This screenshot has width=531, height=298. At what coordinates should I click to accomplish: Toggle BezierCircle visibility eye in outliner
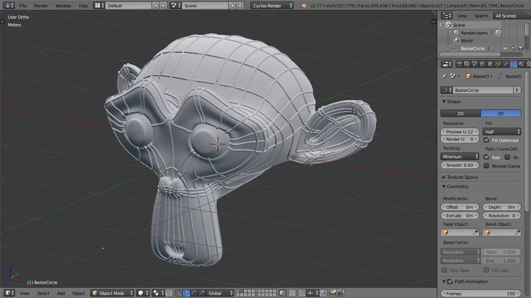point(505,48)
